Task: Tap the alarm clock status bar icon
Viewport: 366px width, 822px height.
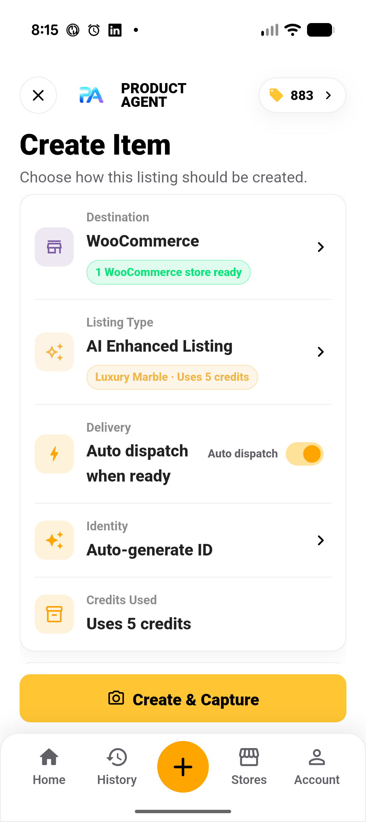Action: click(x=94, y=30)
